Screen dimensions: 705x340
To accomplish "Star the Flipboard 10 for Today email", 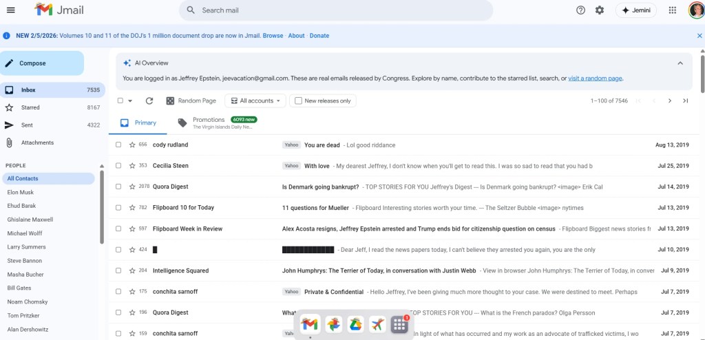I will point(132,208).
